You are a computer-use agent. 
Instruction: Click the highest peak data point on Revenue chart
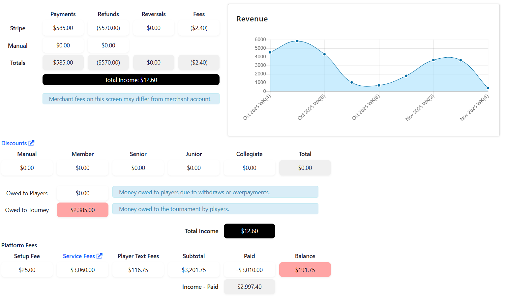(x=297, y=41)
